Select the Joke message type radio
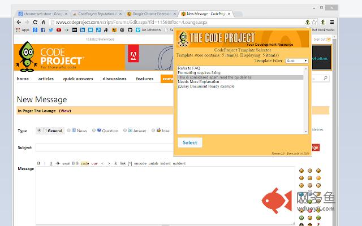 153,131
